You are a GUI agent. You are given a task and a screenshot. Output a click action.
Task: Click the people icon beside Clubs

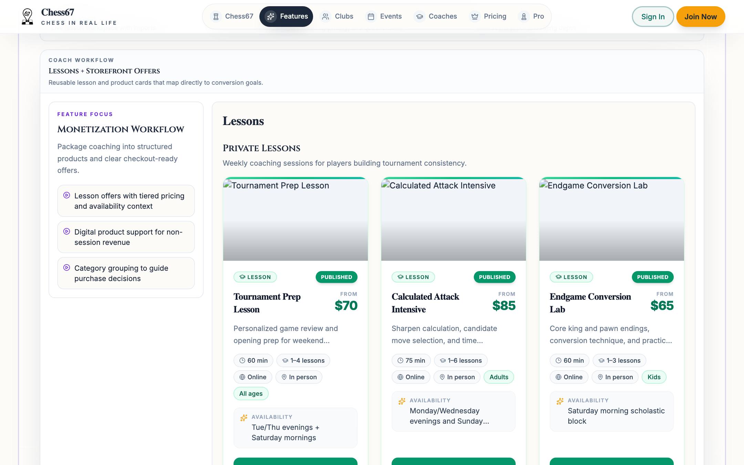coord(325,17)
